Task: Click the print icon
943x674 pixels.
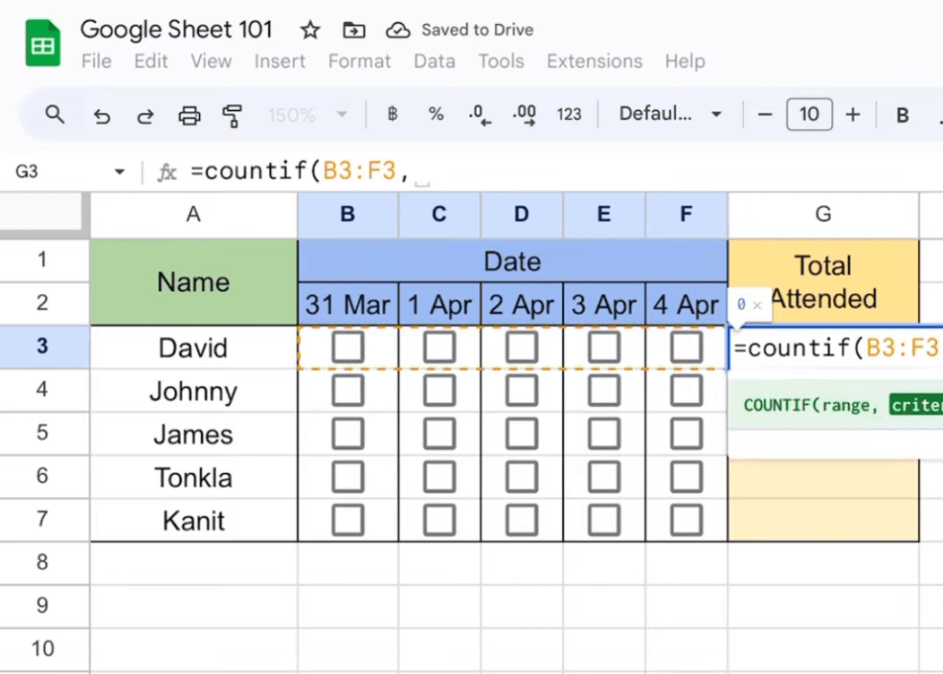Action: point(189,115)
